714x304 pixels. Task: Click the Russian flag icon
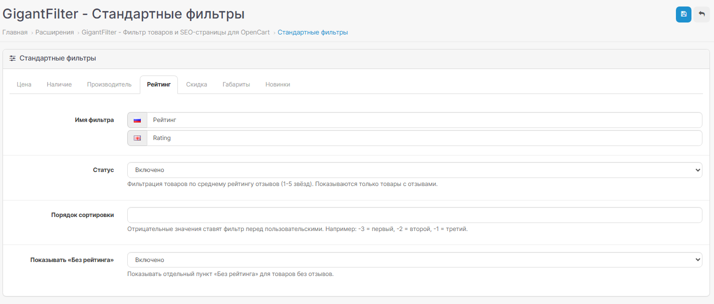pyautogui.click(x=137, y=120)
